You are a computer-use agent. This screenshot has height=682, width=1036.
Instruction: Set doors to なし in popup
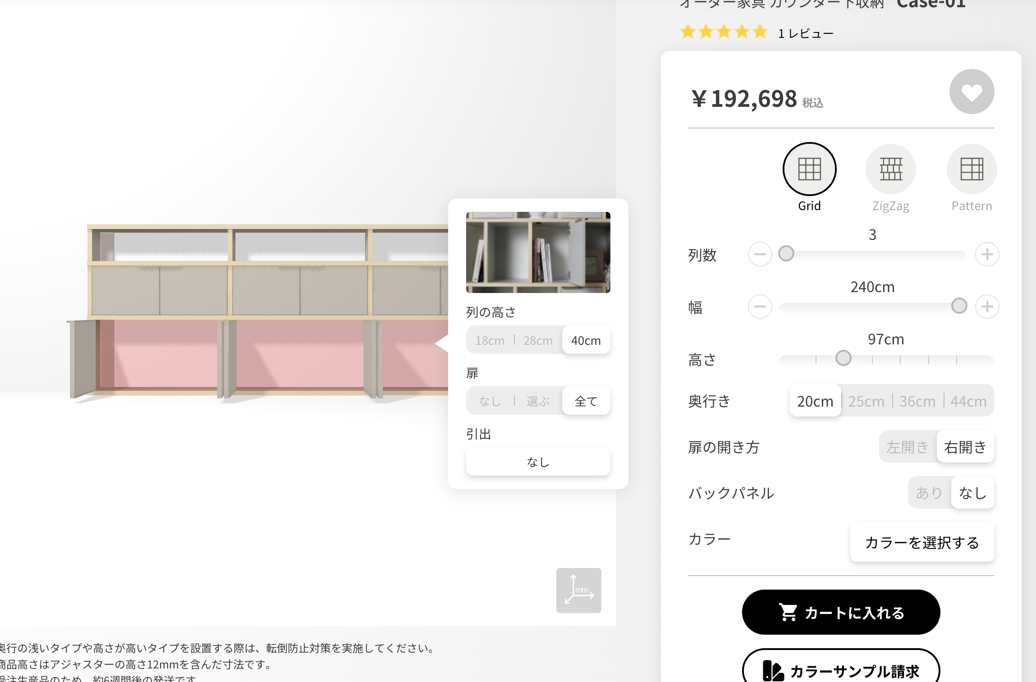pos(490,401)
